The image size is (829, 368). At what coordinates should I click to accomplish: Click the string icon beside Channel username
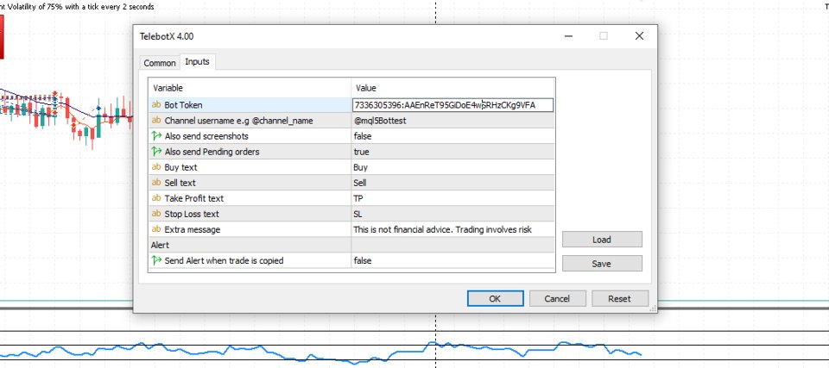tap(156, 121)
